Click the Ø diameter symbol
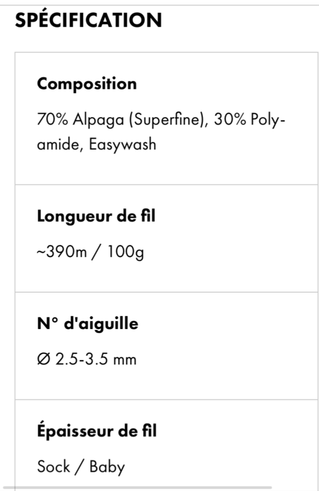 [x=44, y=359]
